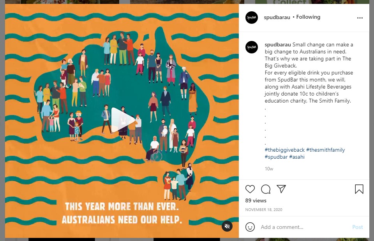
Task: Click the spudbarau avatar beside the caption
Action: (251, 47)
